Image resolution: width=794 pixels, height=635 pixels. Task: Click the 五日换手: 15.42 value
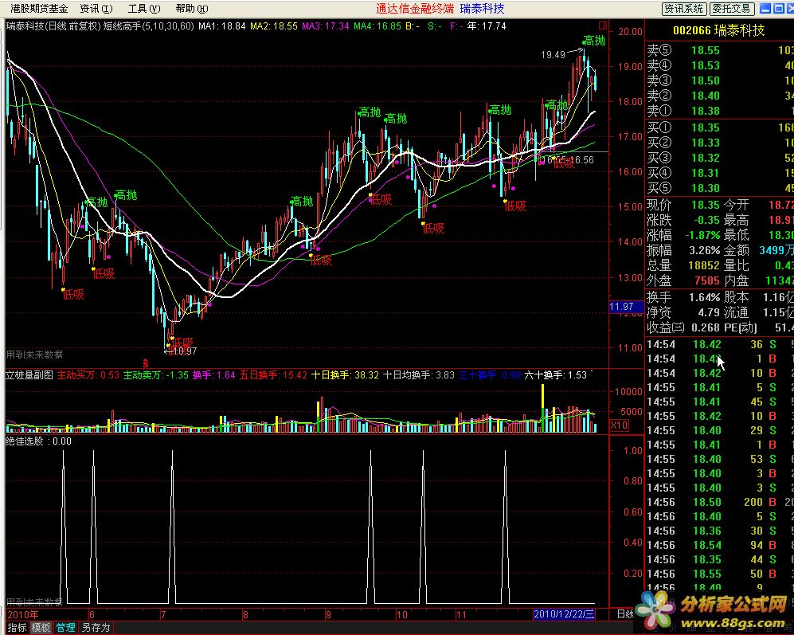click(273, 375)
